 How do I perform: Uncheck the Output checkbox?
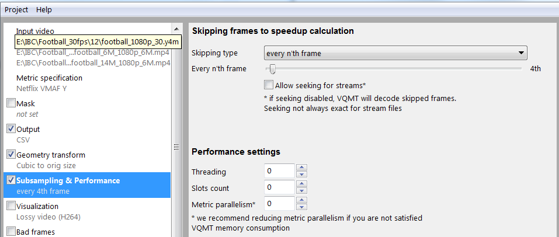tap(11, 129)
